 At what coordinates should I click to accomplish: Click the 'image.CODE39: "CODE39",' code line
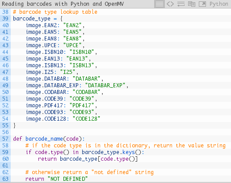tap(62, 99)
